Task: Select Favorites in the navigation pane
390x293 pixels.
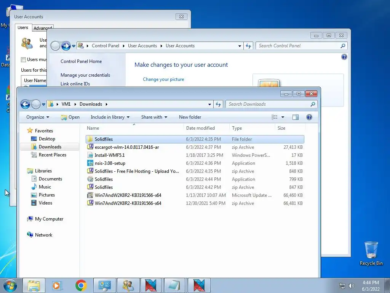Action: tap(40, 130)
